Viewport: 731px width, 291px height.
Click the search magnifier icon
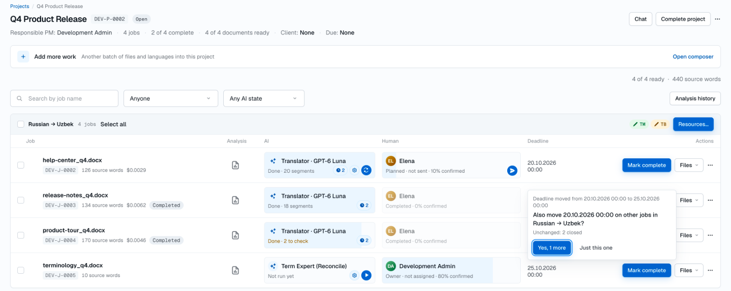(20, 99)
